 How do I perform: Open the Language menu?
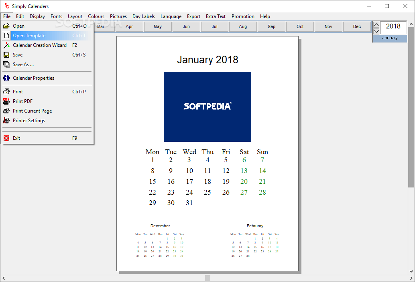(171, 16)
